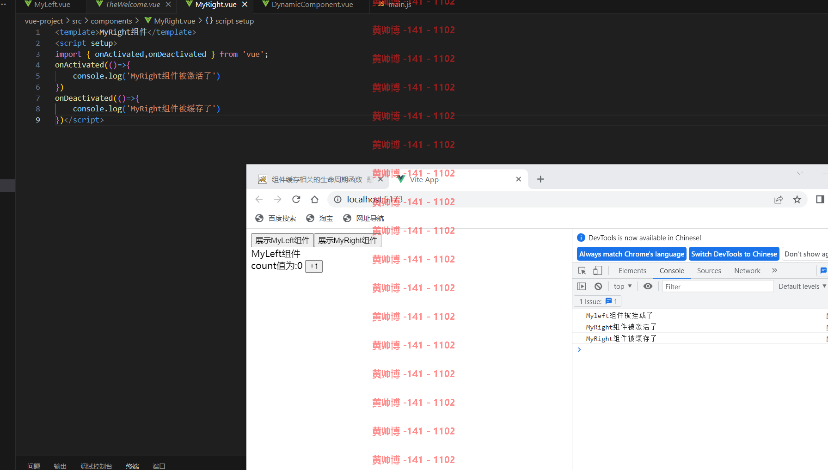Close the MyRight.vue editor tab
The image size is (828, 470).
click(245, 5)
